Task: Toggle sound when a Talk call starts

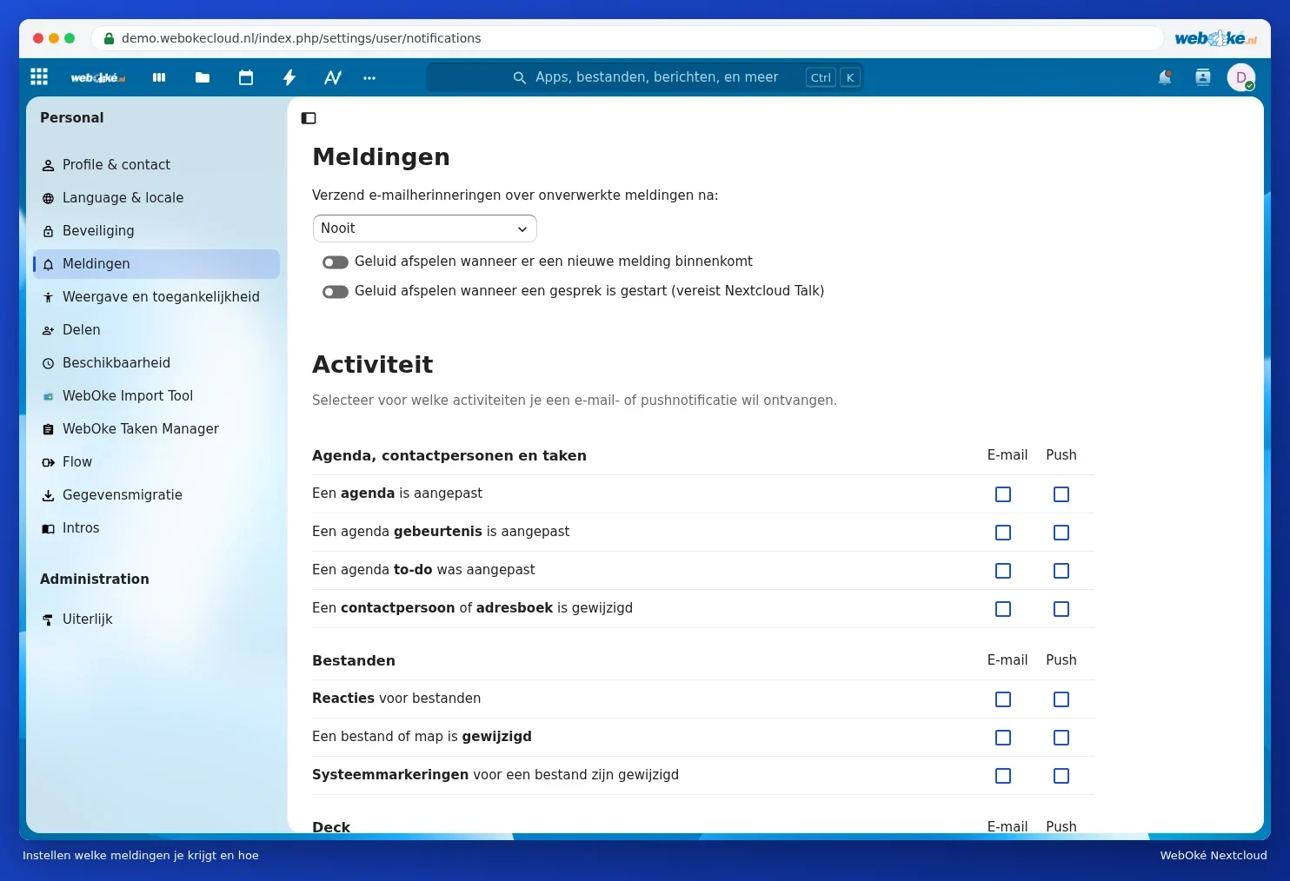Action: coord(336,292)
